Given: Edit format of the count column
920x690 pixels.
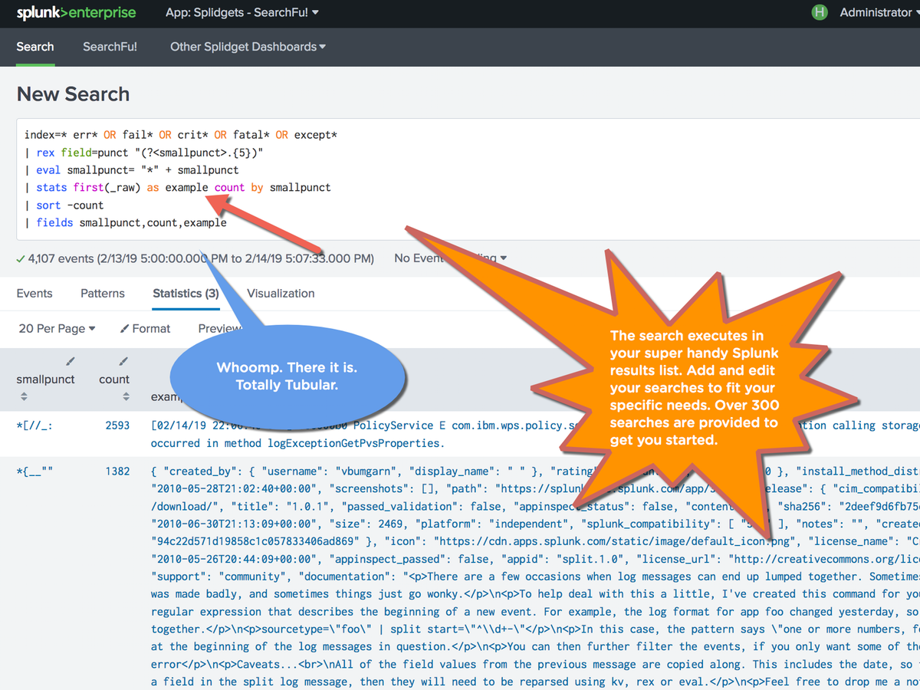Looking at the screenshot, I should (123, 361).
